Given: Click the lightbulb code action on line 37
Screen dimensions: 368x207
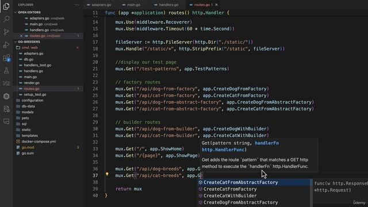Looking at the screenshot, I should click(x=107, y=174).
